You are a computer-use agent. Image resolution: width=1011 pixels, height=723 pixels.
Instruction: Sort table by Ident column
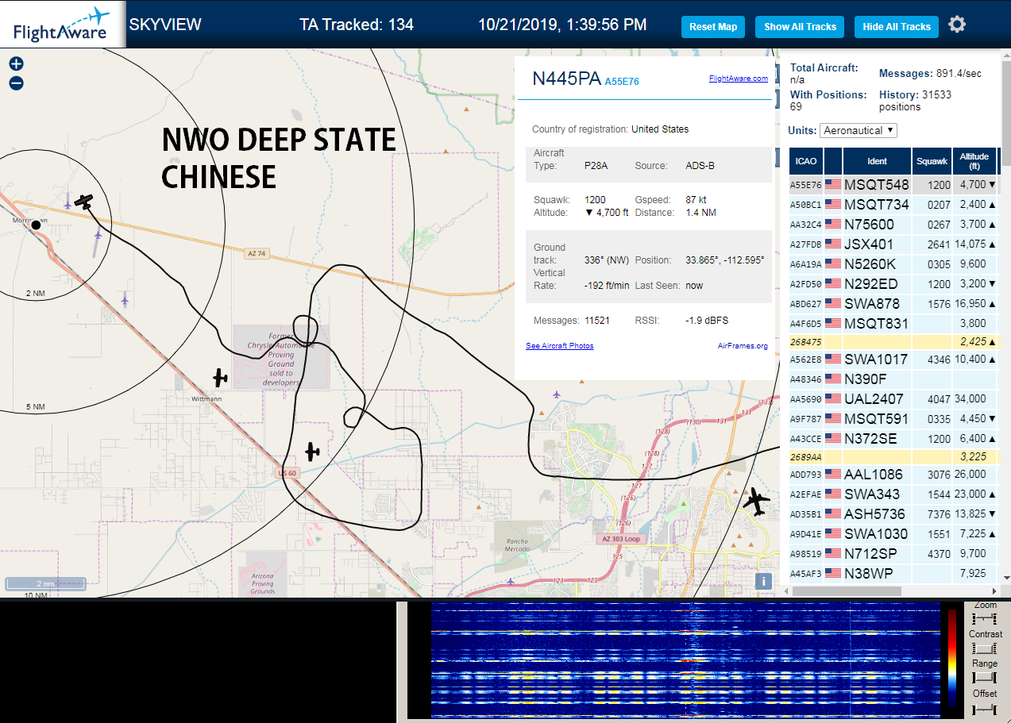coord(878,161)
